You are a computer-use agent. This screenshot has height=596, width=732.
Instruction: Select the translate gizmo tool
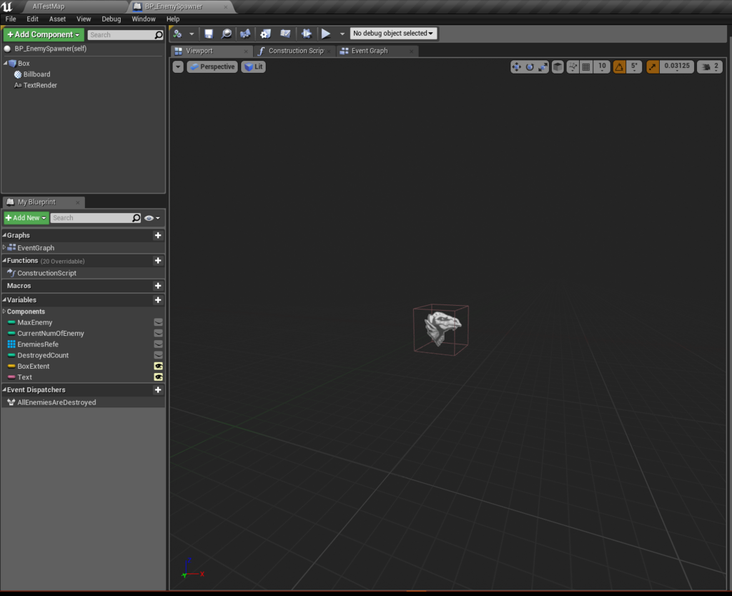[516, 66]
